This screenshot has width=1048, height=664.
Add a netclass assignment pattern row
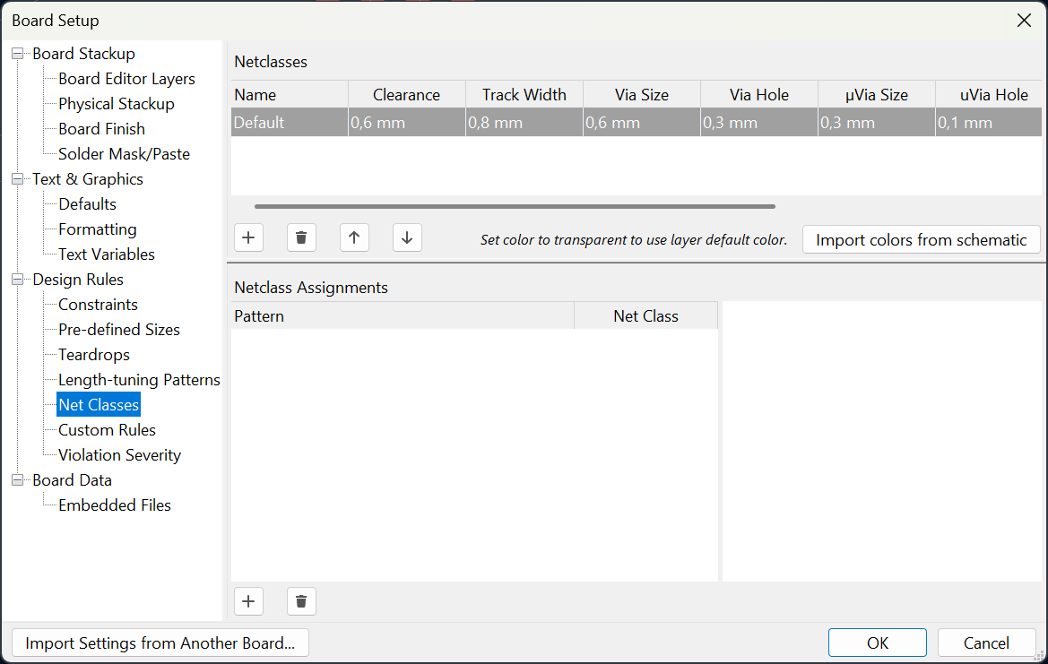point(248,601)
